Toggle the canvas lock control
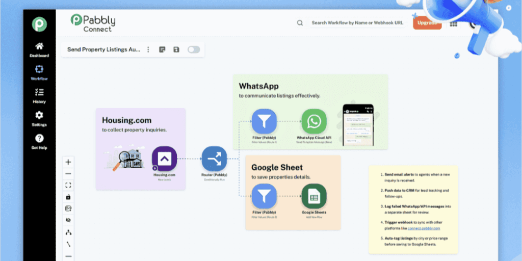This screenshot has width=522, height=261. point(68,197)
